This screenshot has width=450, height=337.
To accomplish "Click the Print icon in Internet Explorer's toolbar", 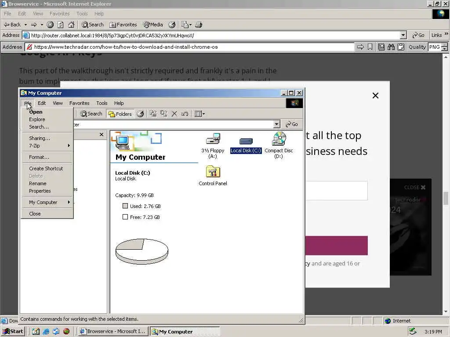I will pos(199,25).
